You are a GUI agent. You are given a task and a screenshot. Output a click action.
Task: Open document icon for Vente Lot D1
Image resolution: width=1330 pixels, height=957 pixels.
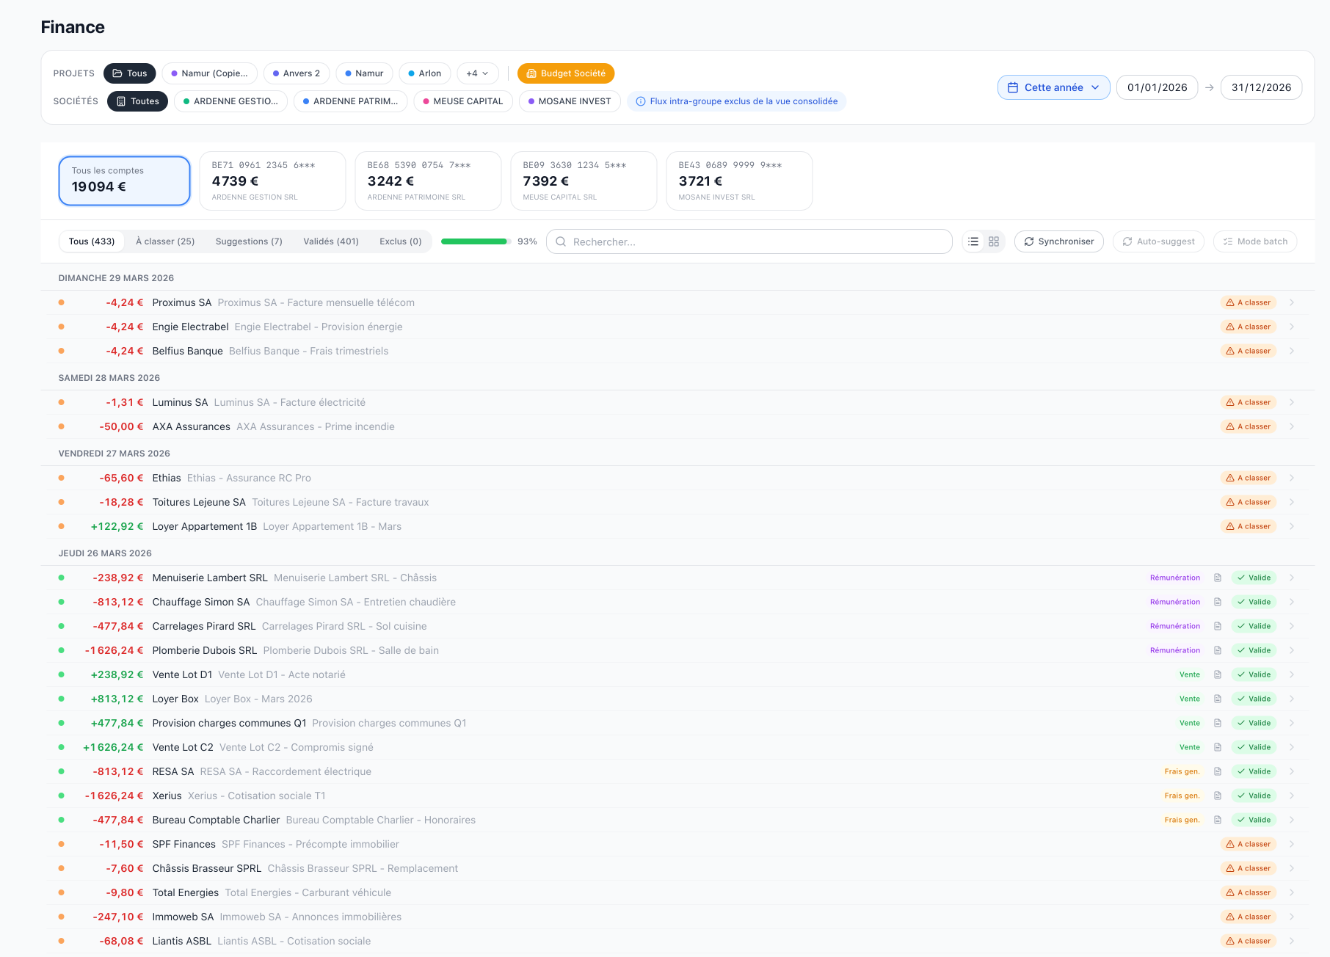tap(1218, 674)
